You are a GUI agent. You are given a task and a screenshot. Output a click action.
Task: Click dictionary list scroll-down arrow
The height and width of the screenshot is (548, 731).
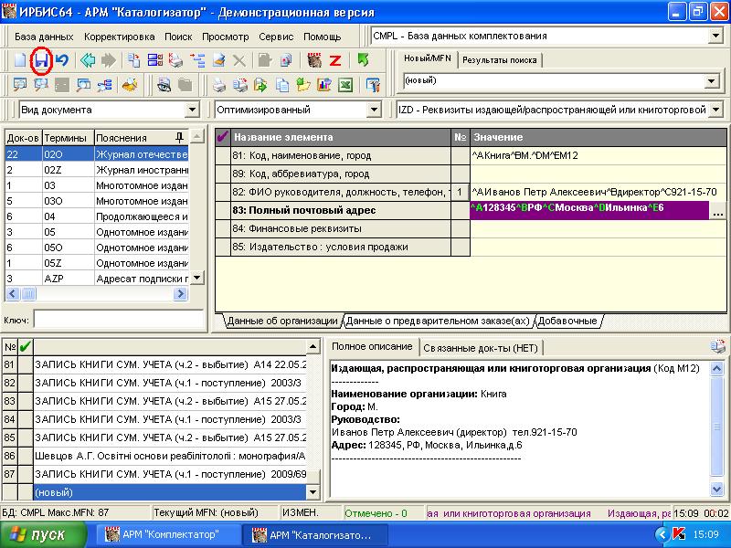click(196, 278)
